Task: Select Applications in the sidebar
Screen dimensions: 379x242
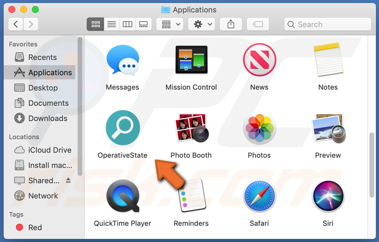Action: click(x=40, y=72)
